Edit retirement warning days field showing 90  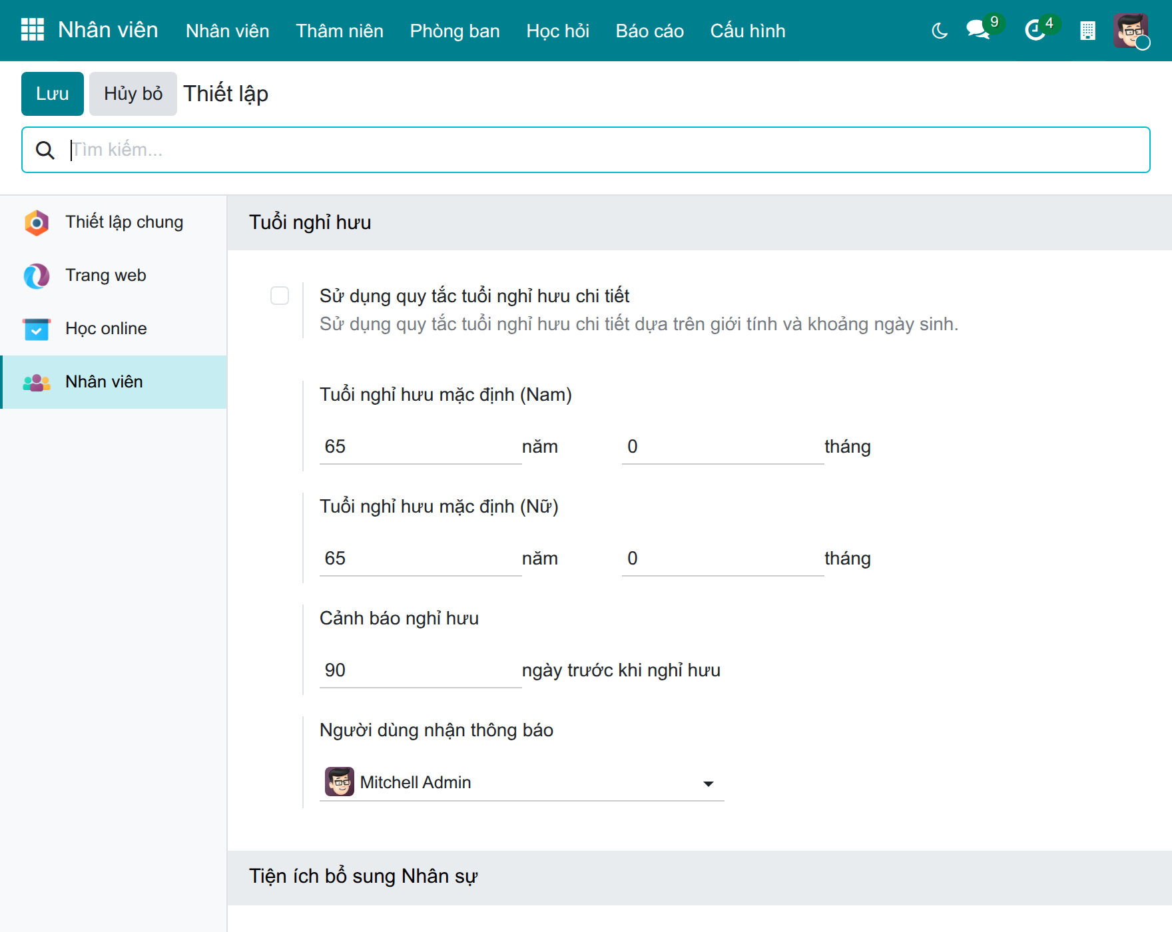tap(421, 670)
